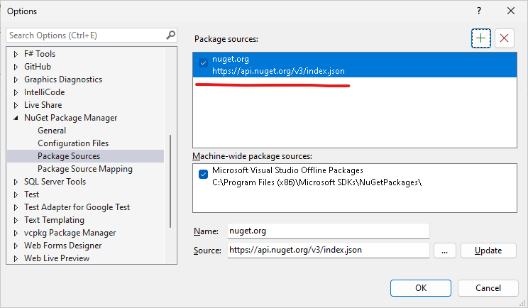Click the remove package source X icon
Screen dimensions: 528x308
click(x=505, y=38)
